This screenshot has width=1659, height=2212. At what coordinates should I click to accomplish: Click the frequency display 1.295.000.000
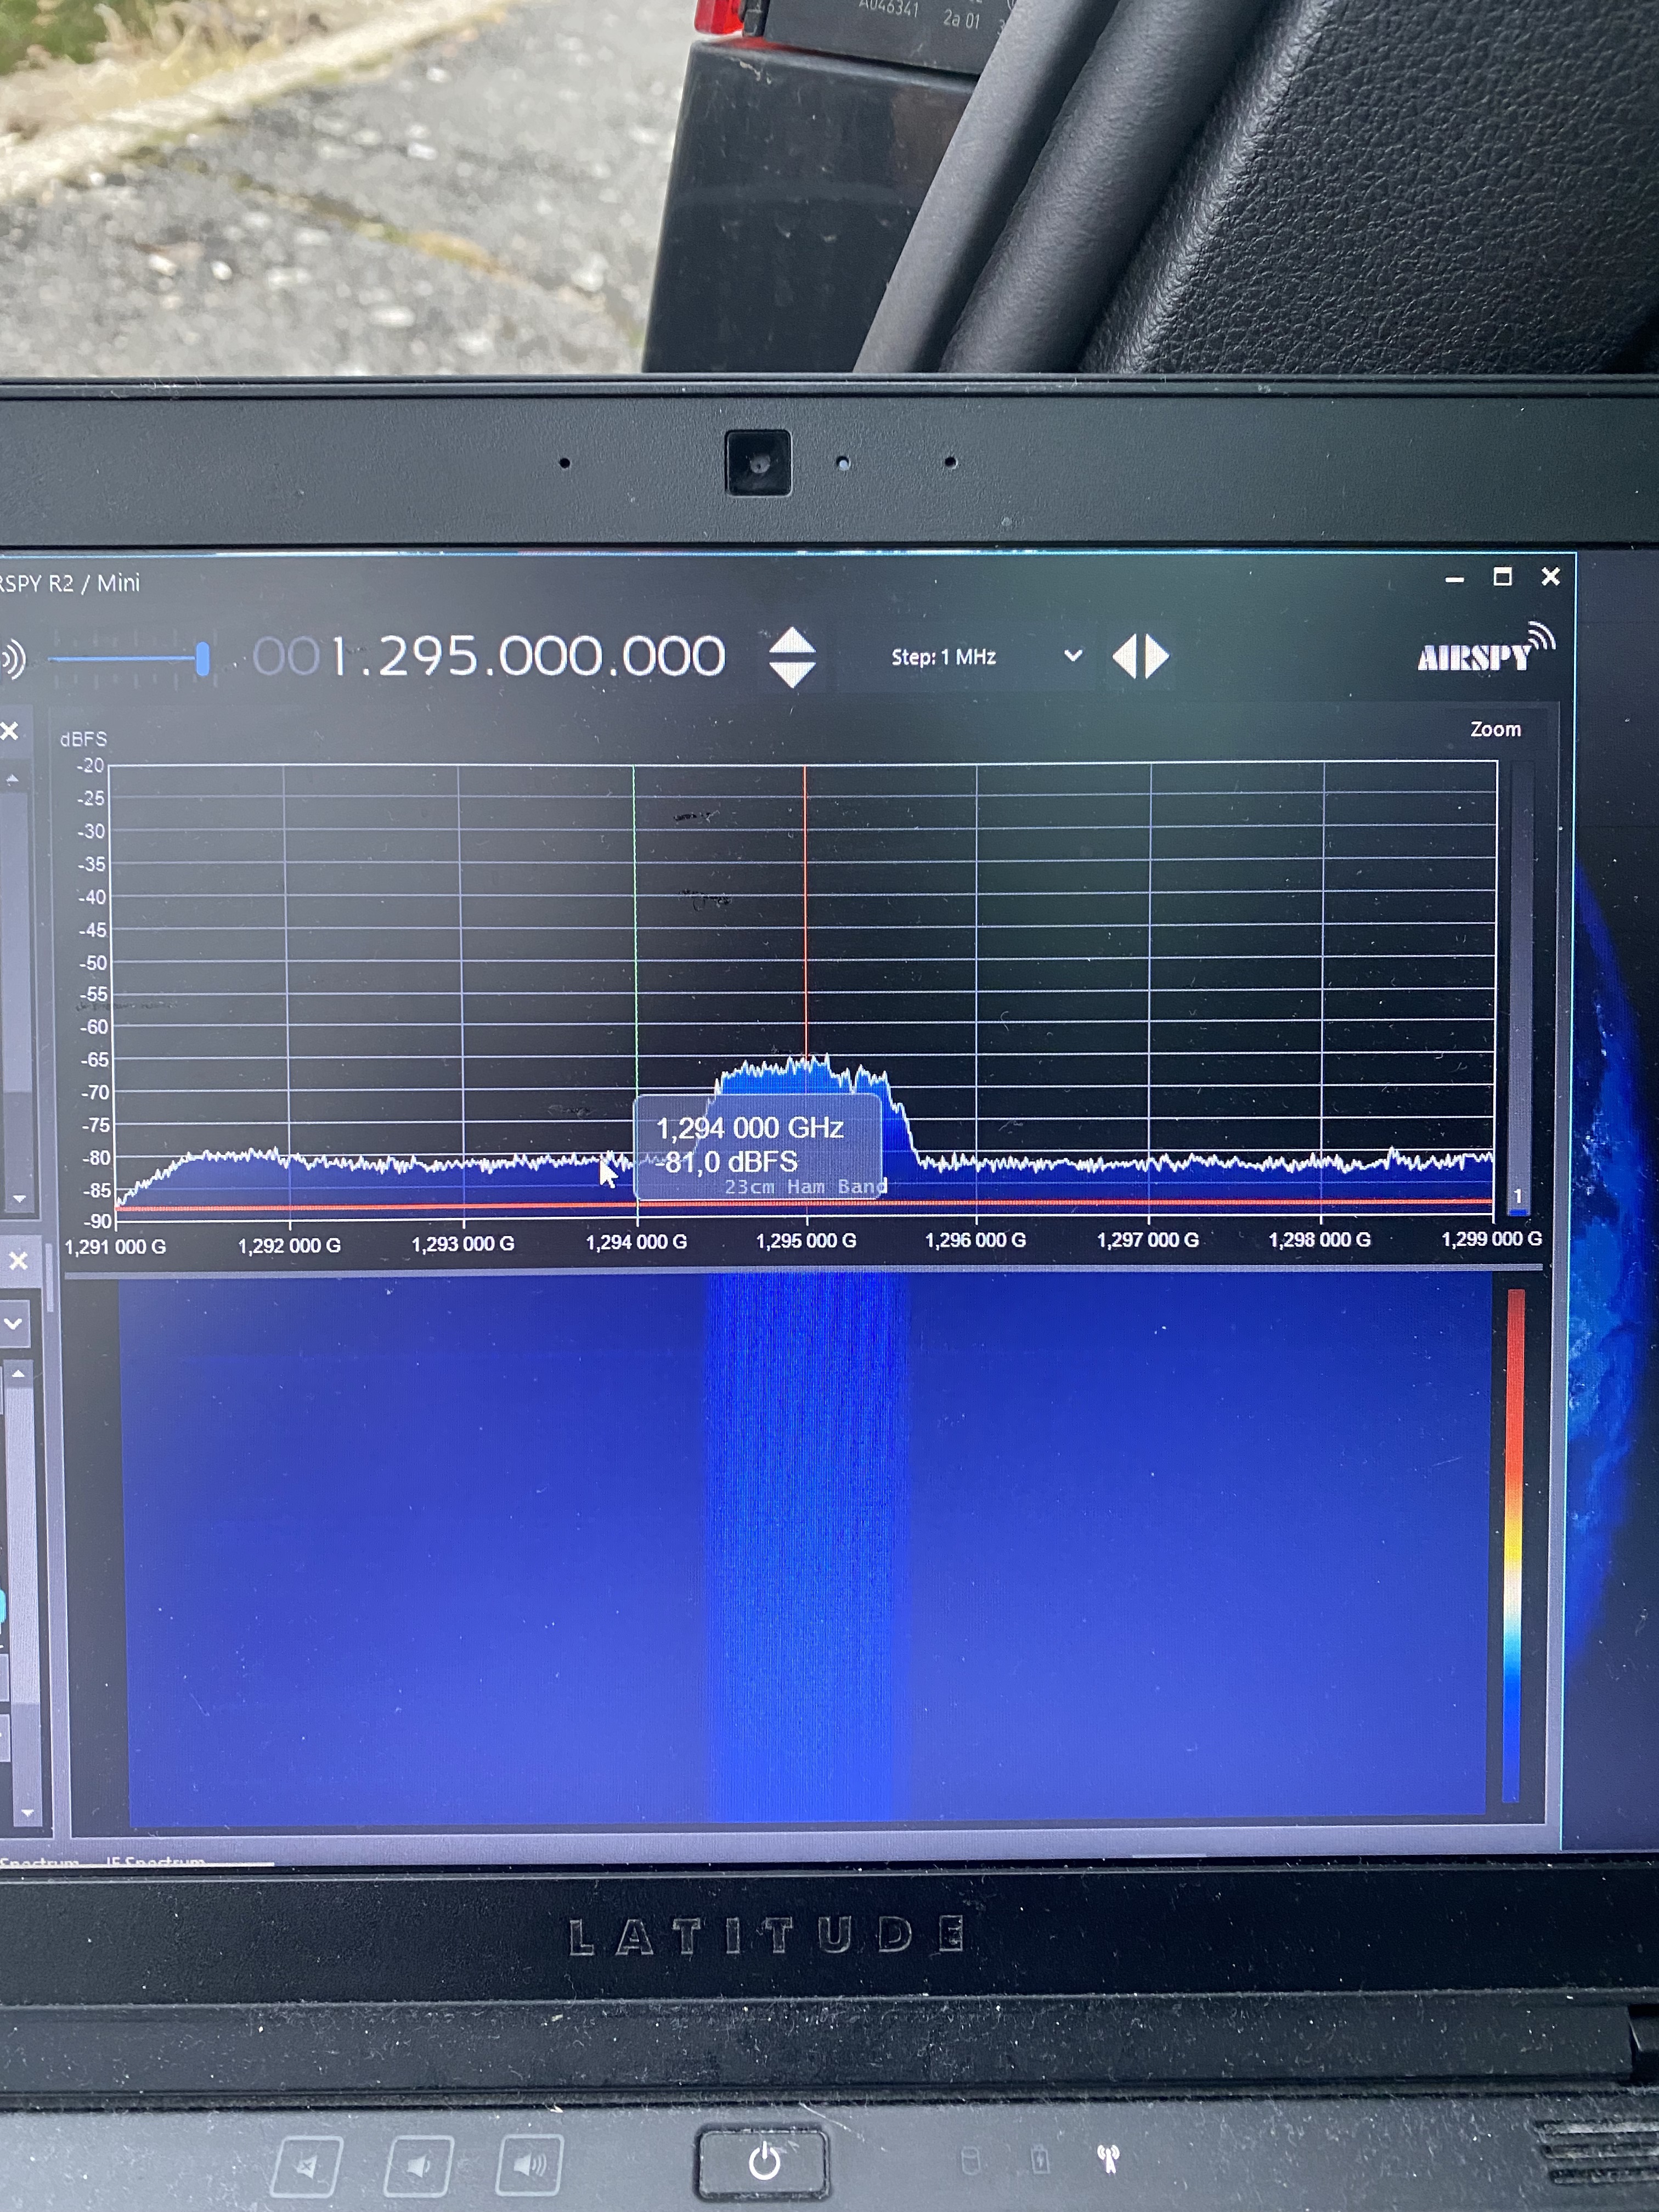(x=527, y=657)
